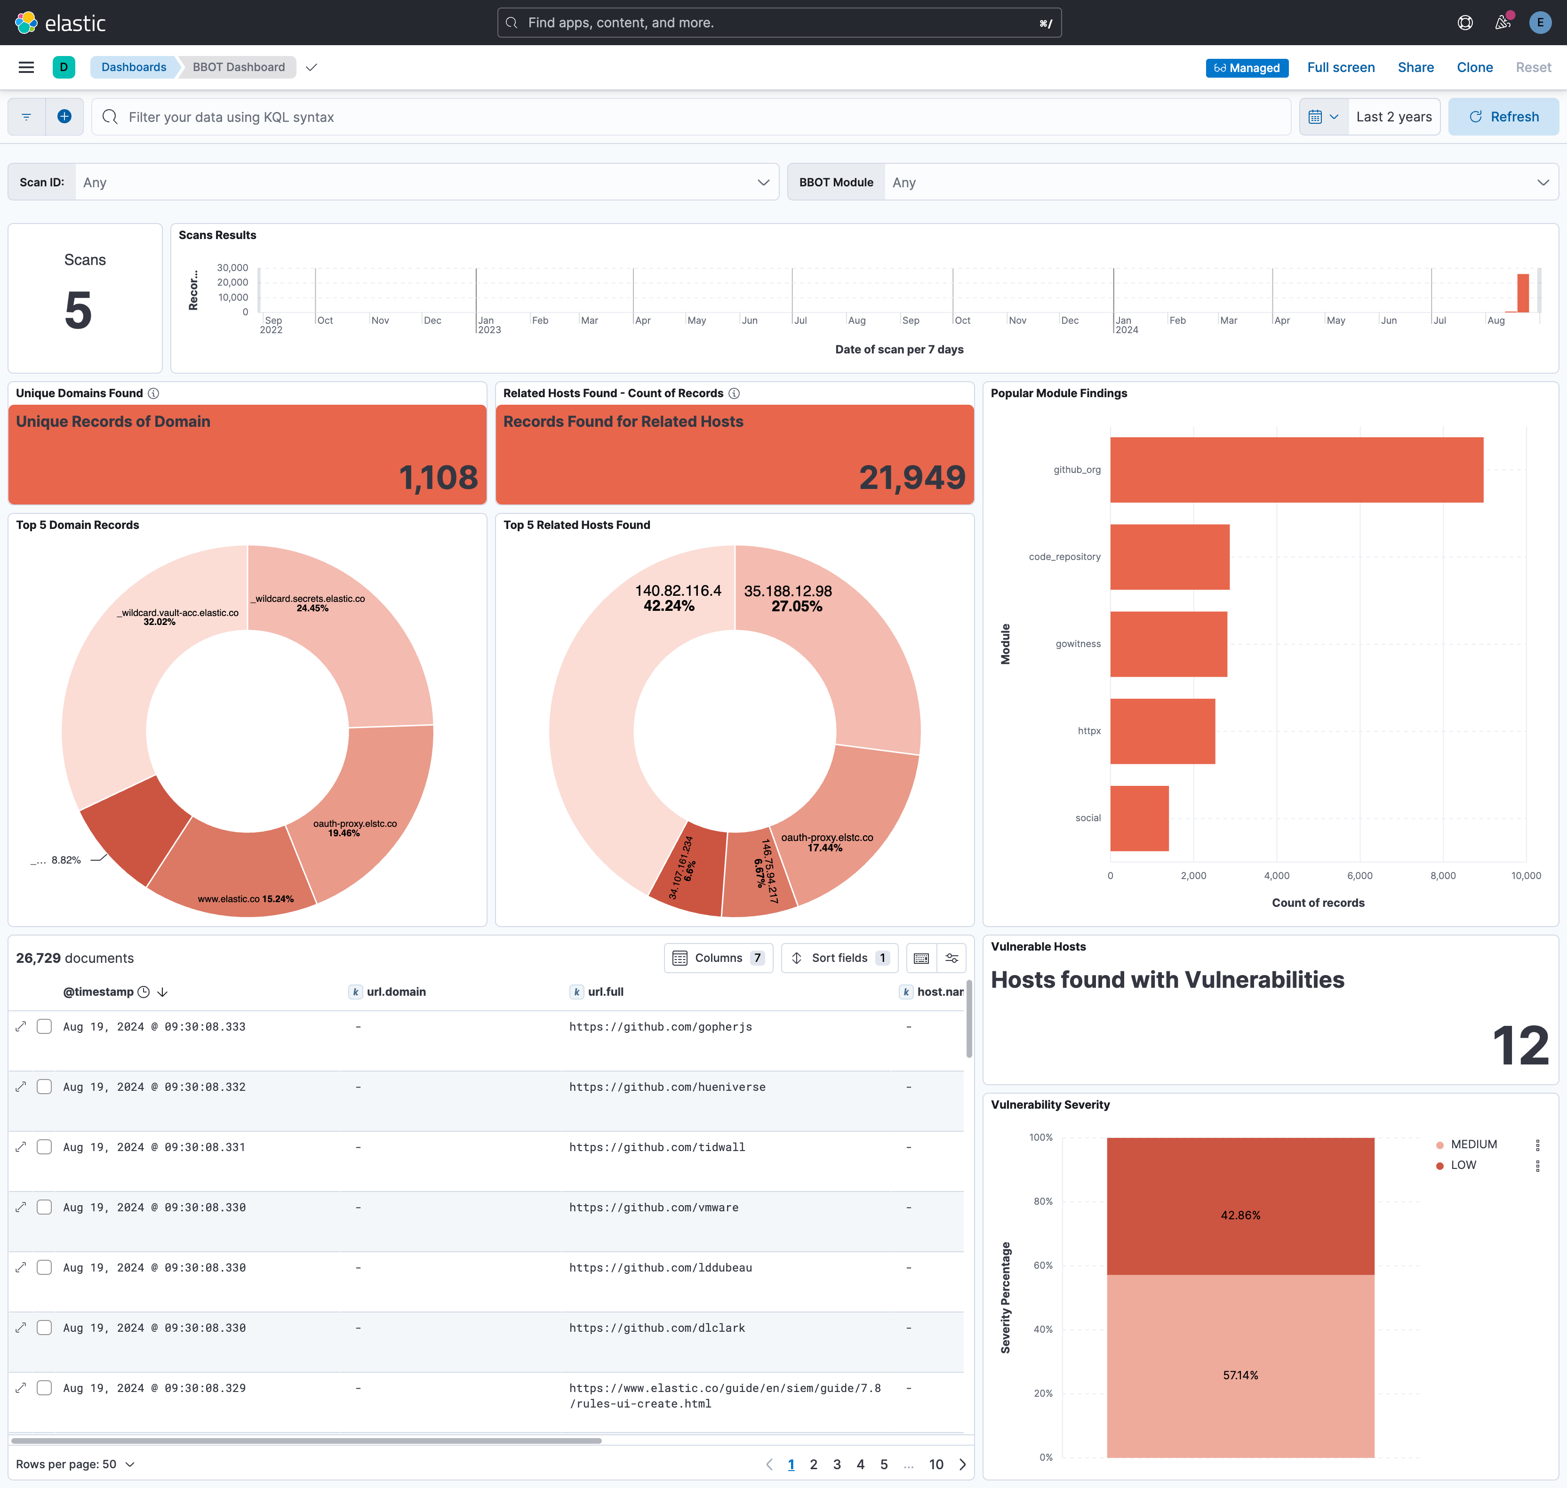Viewport: 1567px width, 1488px height.
Task: Open the calendar quick date menu
Action: [1324, 117]
